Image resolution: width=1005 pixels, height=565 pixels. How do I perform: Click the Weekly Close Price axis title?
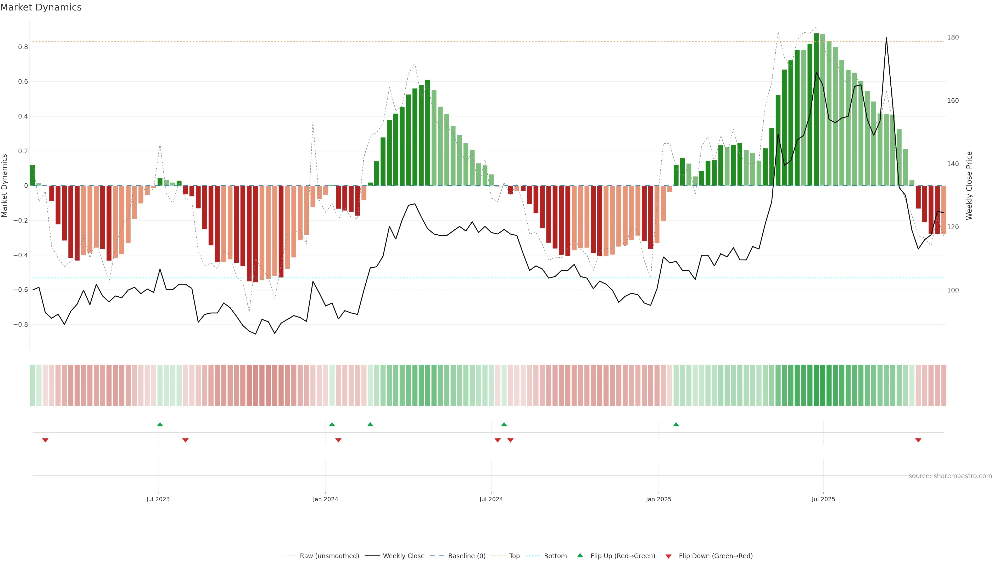pyautogui.click(x=969, y=186)
